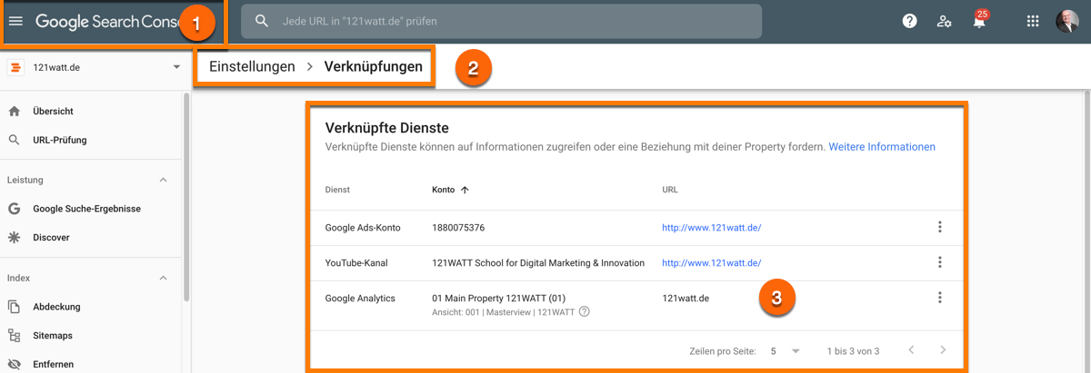Open the notifications bell with 25 badge
Image resolution: width=1091 pixels, height=373 pixels.
click(x=979, y=20)
